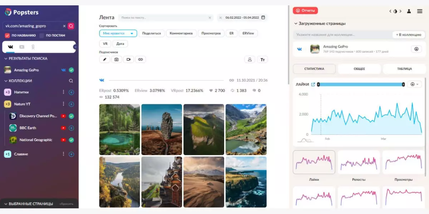
Task: Select the Odnoklassniki social network tab
Action: click(33, 47)
